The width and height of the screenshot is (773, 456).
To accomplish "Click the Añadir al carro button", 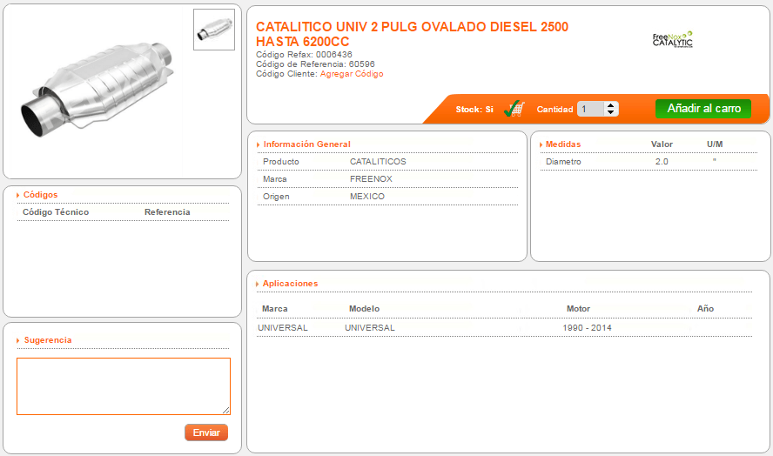I will 703,109.
